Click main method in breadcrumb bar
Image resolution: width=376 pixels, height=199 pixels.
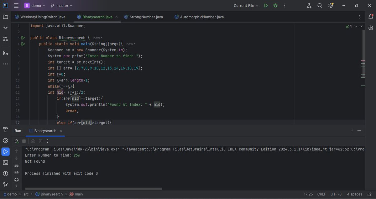coord(76,194)
